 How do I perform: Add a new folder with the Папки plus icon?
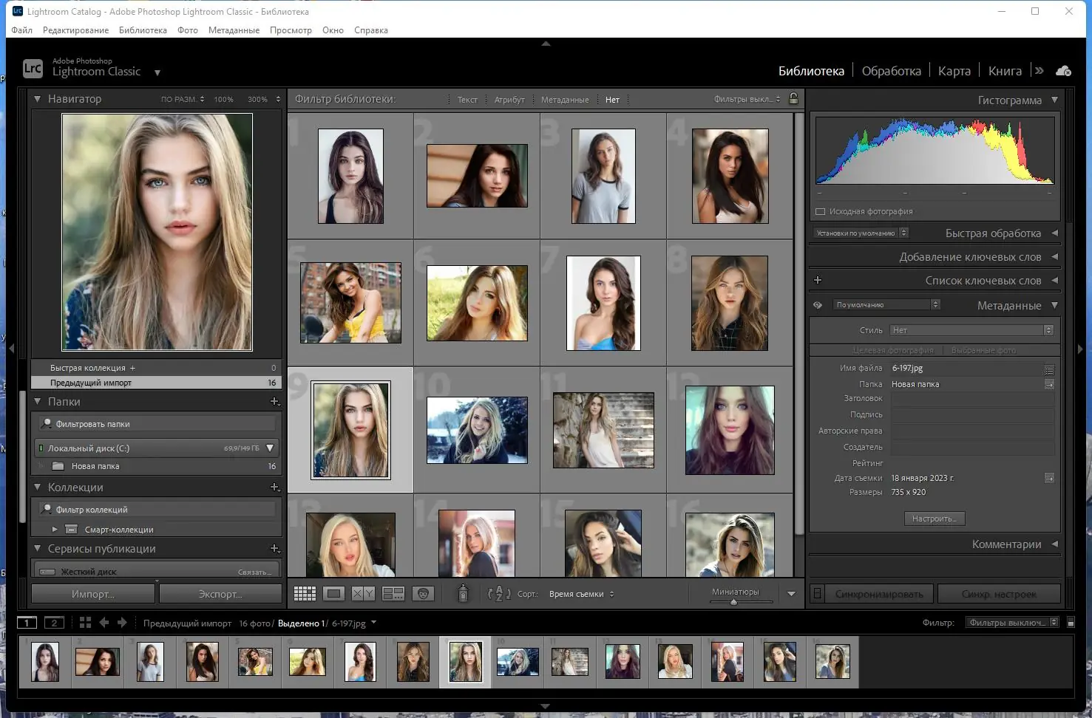[x=274, y=402]
